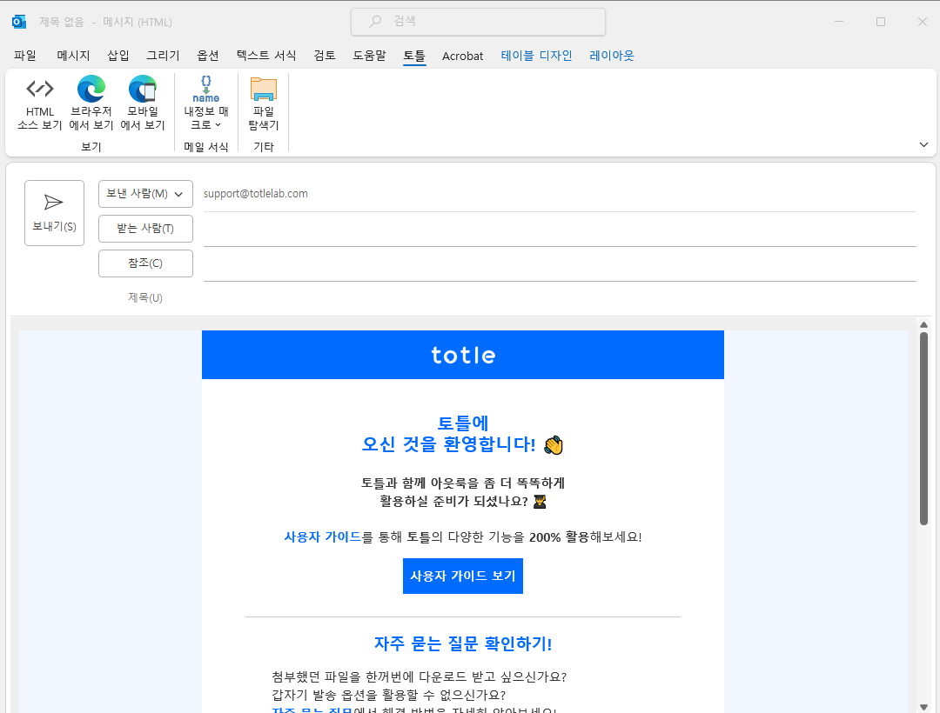The width and height of the screenshot is (940, 713).
Task: Preview email in mobile view (모바일에서 보기)
Action: coord(143,104)
